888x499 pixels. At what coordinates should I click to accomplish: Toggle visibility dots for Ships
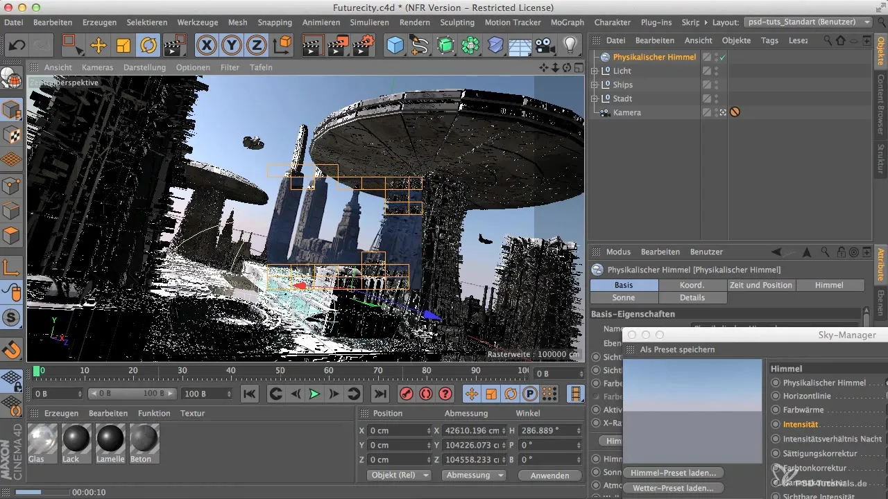point(717,85)
